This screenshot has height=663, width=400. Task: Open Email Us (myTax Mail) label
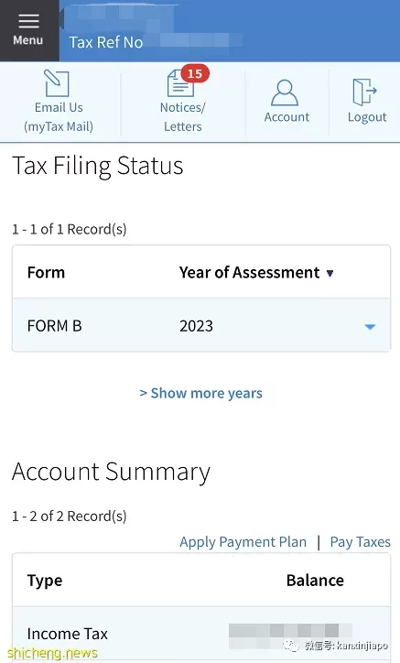(x=59, y=117)
